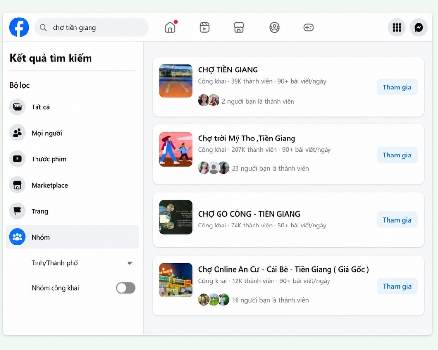
Task: Click the Bộ lọc label
Action: (x=19, y=85)
